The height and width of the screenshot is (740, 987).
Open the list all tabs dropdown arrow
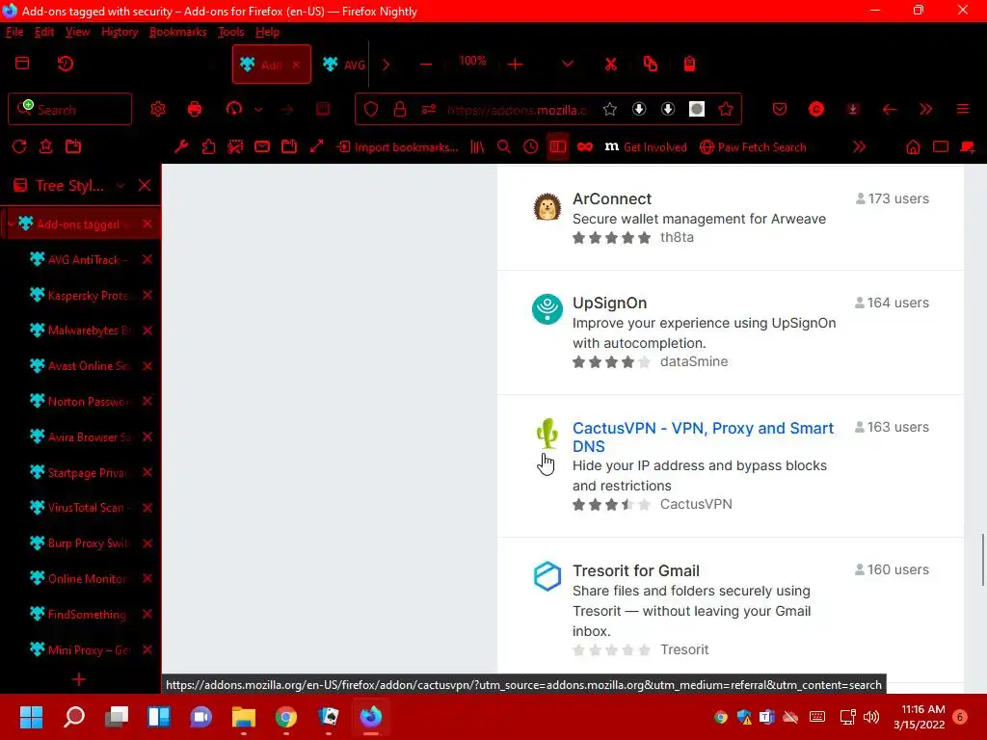pos(567,64)
